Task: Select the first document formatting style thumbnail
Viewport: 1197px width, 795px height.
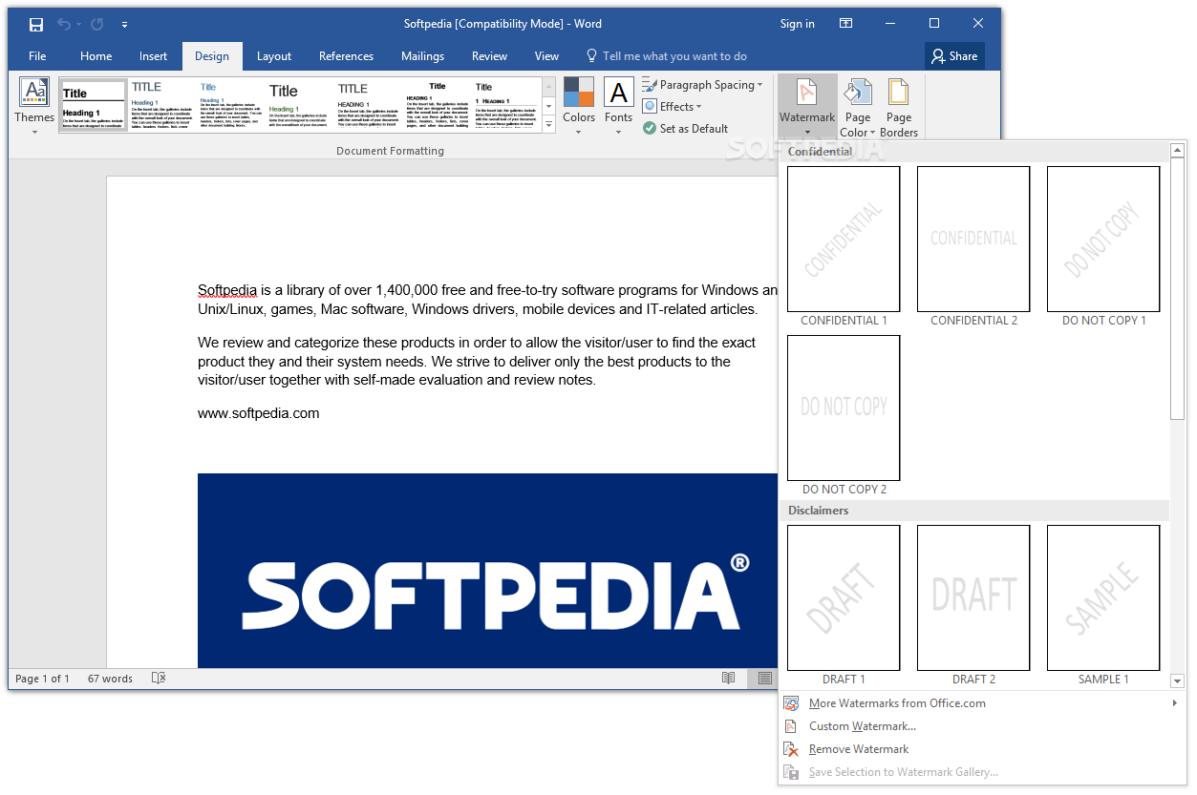Action: (94, 105)
